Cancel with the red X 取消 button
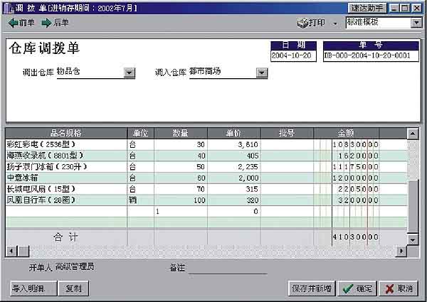This screenshot has width=427, height=302. click(x=398, y=288)
